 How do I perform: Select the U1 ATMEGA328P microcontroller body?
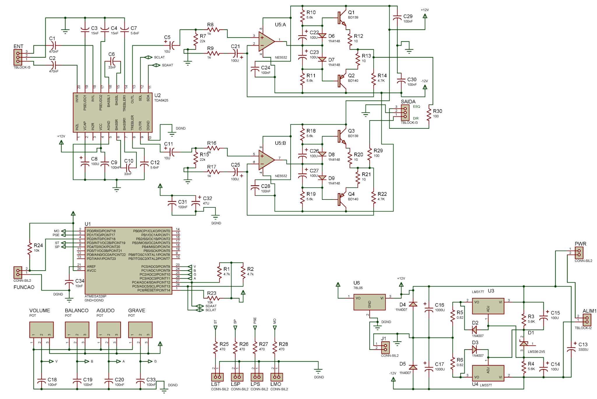click(128, 261)
